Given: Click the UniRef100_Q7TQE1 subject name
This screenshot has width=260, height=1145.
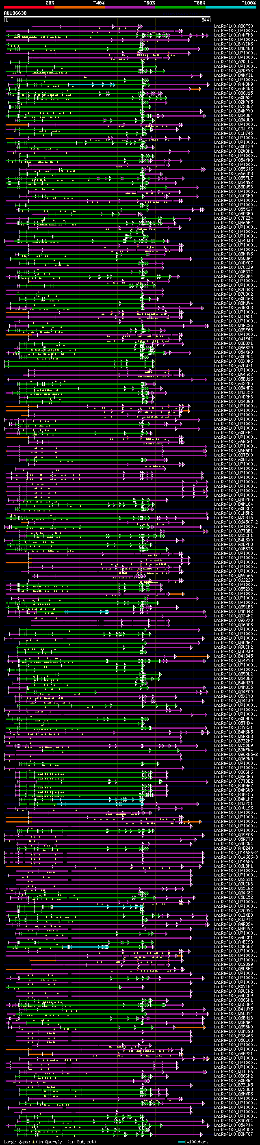Looking at the screenshot, I should pos(233,531).
